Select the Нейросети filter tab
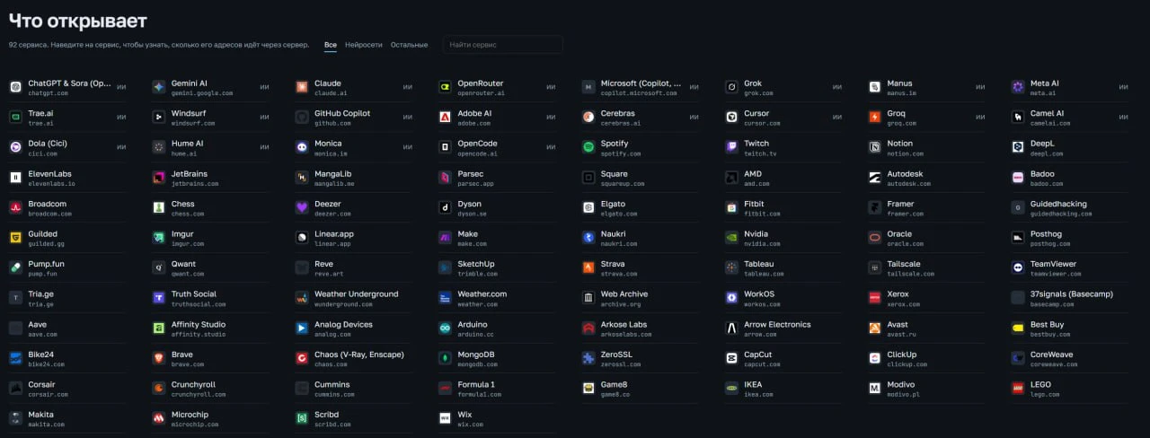The width and height of the screenshot is (1150, 438). [364, 44]
